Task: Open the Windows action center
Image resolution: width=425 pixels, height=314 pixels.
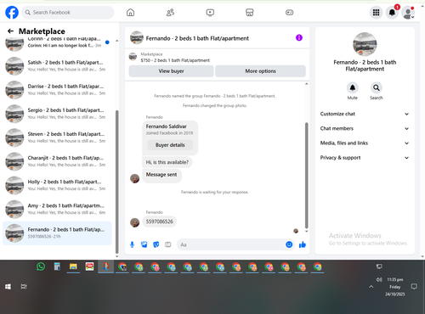Action: (x=414, y=287)
